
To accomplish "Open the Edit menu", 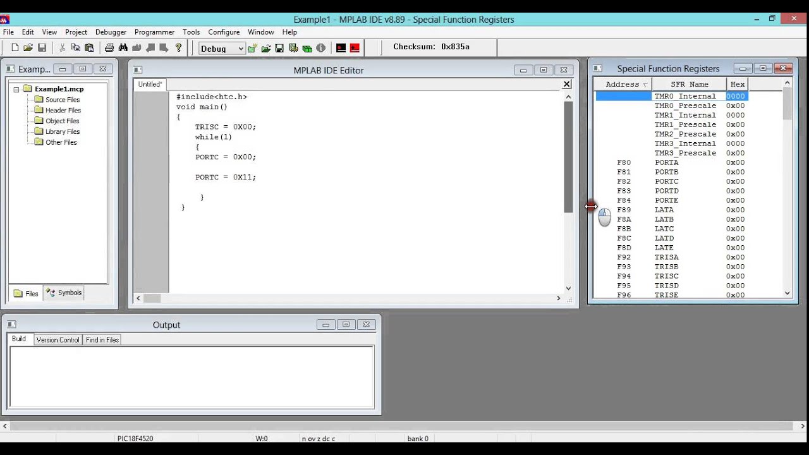I will tap(28, 32).
